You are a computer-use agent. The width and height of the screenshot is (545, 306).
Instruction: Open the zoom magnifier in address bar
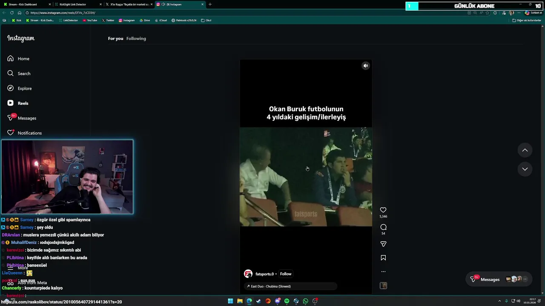tap(475, 13)
